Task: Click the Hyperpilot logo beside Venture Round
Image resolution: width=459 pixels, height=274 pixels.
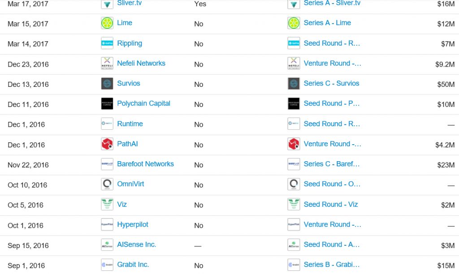Action: [x=294, y=225]
